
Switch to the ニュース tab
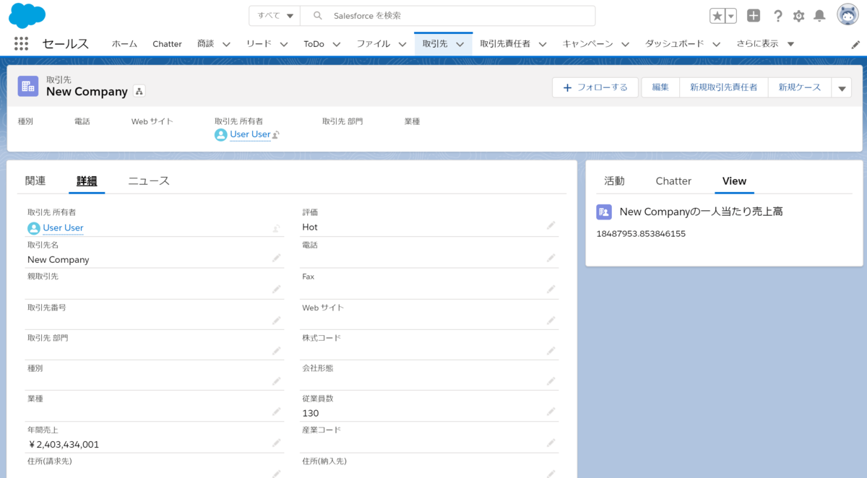tap(149, 181)
